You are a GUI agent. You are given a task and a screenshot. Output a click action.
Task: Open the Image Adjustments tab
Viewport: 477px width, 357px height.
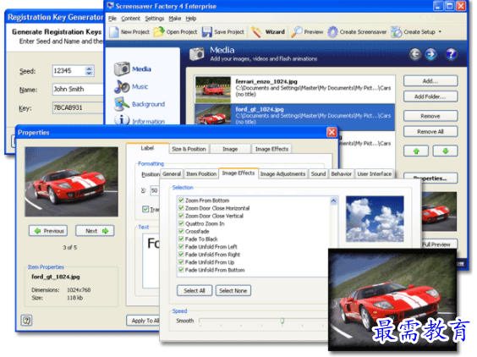(x=282, y=173)
